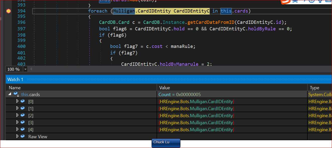Expand the Raw View row
Image resolution: width=332 pixels, height=148 pixels.
click(17, 136)
